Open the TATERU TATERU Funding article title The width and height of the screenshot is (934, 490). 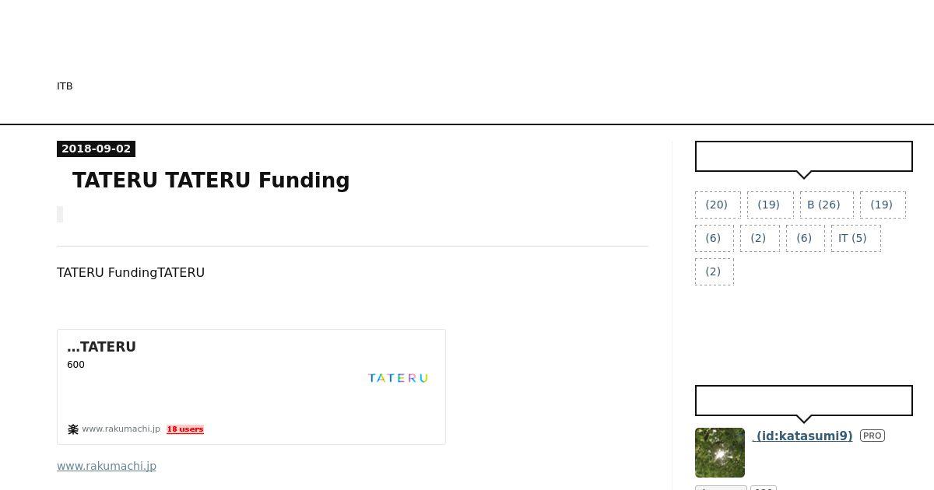click(x=211, y=180)
